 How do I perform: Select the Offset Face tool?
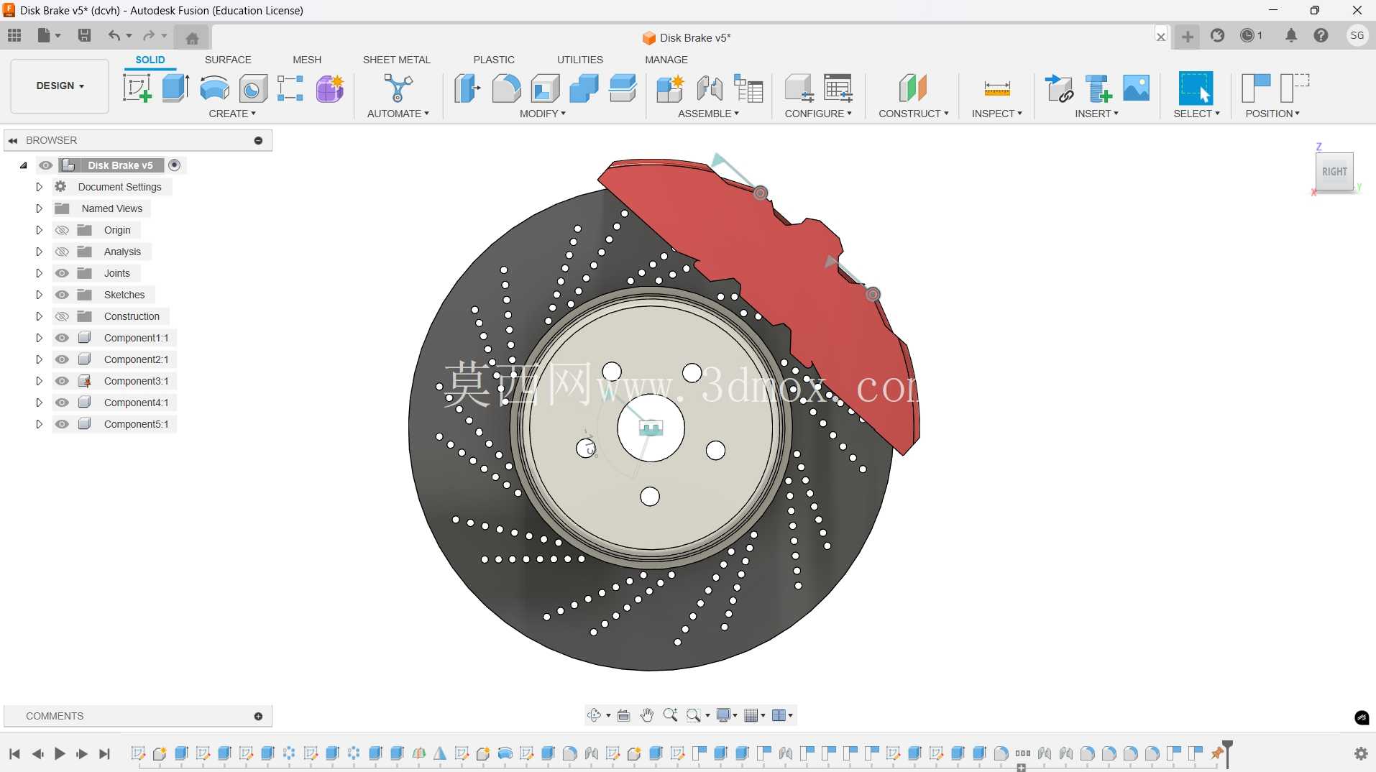pyautogui.click(x=623, y=88)
